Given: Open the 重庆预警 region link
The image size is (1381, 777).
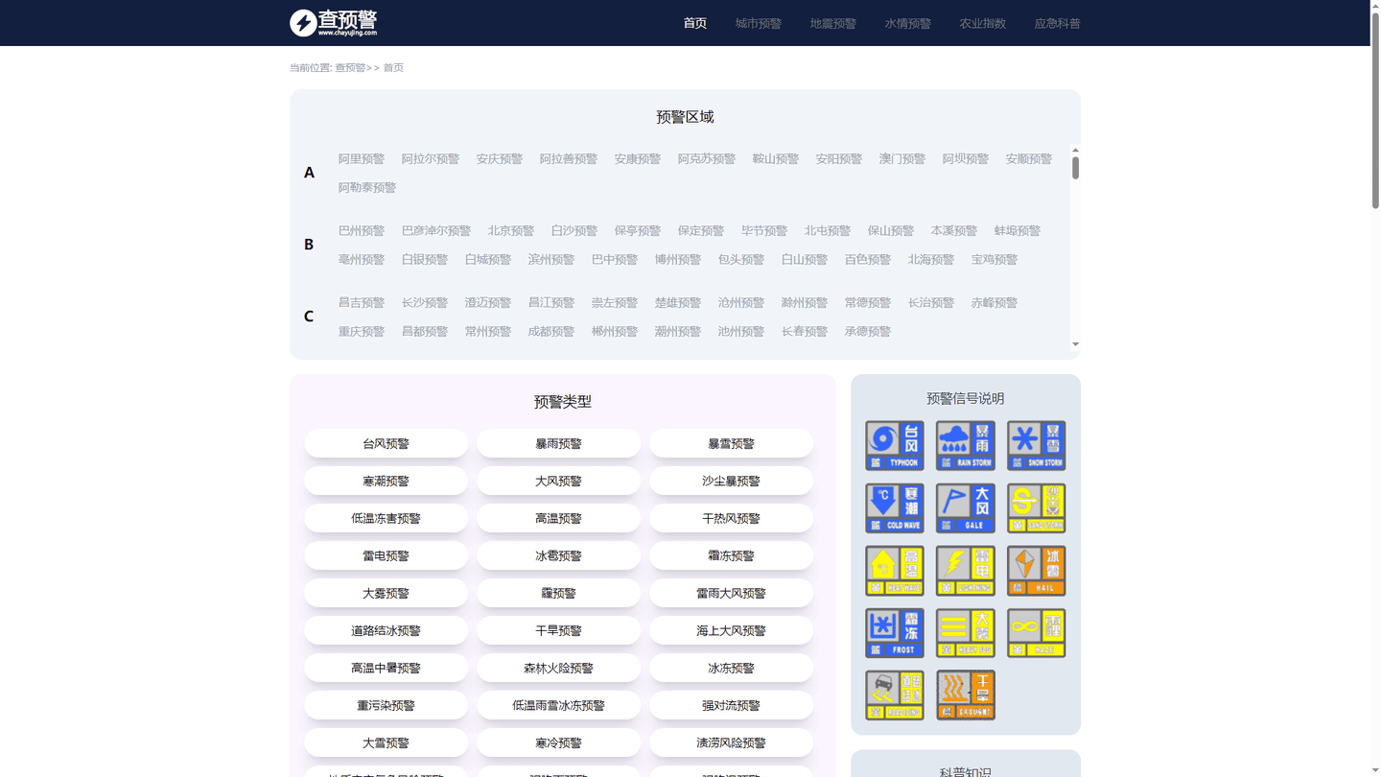Looking at the screenshot, I should click(362, 332).
